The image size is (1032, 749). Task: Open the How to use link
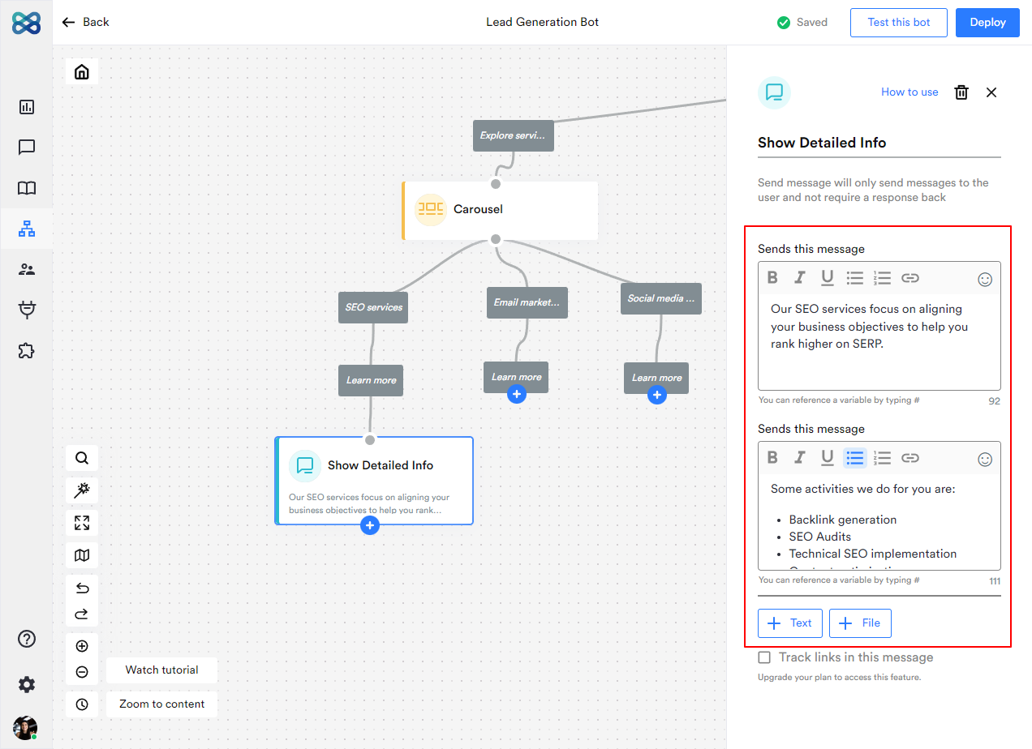coord(909,92)
